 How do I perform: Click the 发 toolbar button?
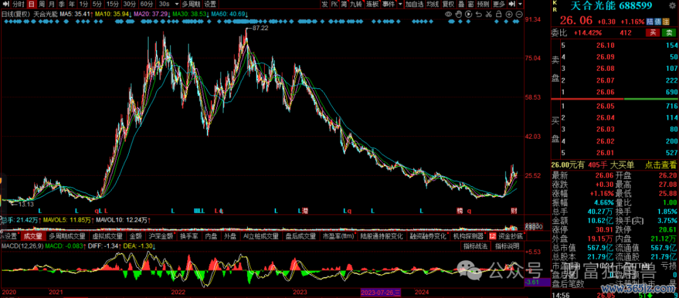point(325,4)
